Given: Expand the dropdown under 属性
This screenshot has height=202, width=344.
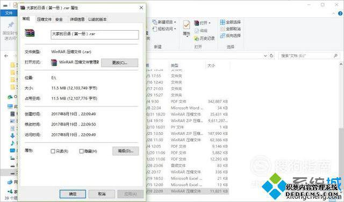Looking at the screenshot, I should tap(187, 37).
